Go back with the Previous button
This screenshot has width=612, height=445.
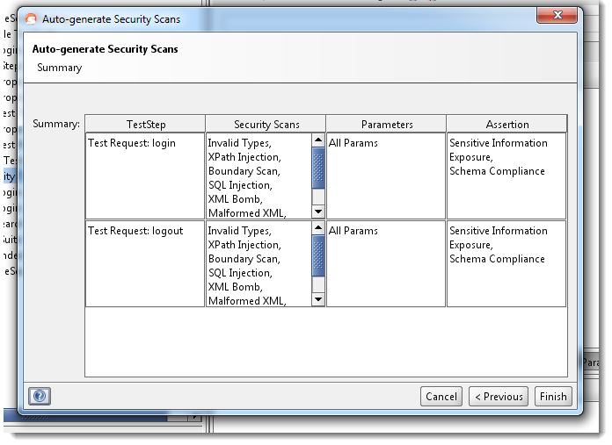pyautogui.click(x=498, y=397)
